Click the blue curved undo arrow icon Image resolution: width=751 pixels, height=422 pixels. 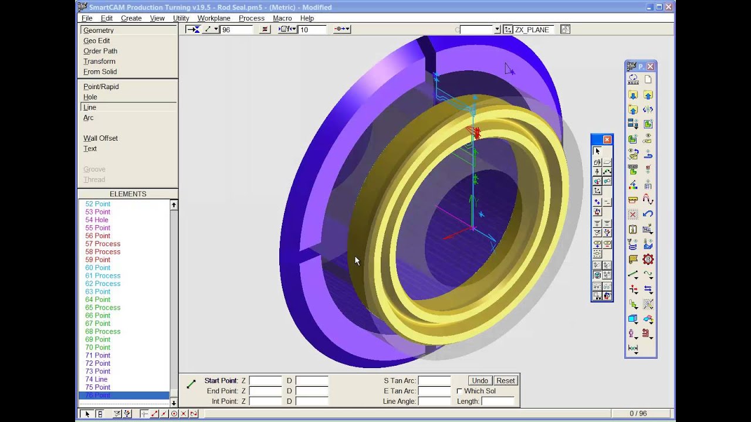(x=648, y=214)
